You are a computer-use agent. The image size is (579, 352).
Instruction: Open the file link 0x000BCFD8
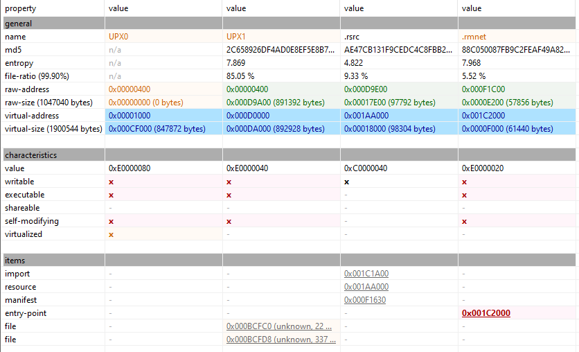pyautogui.click(x=279, y=340)
